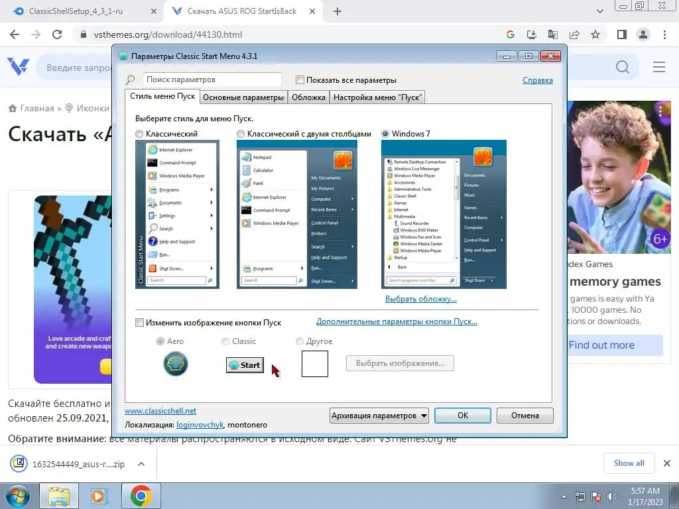Select 'Классический с двумя столбцами' radio
Screen dimensions: 679x509
coord(240,134)
